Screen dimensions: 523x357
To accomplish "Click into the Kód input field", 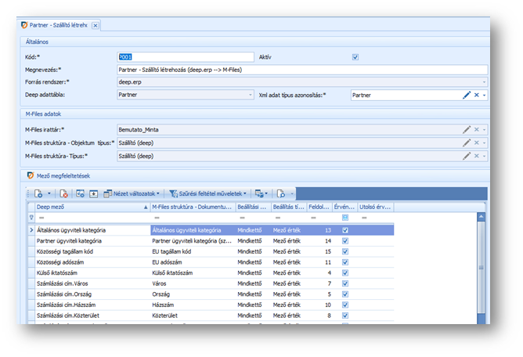I will [x=185, y=57].
